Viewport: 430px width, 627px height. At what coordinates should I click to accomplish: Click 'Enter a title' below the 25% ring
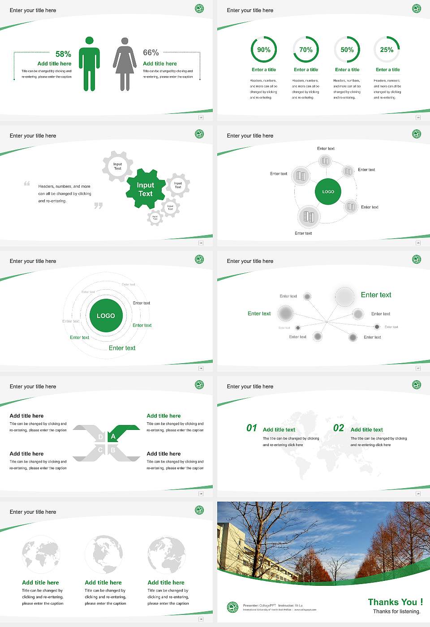tap(388, 69)
